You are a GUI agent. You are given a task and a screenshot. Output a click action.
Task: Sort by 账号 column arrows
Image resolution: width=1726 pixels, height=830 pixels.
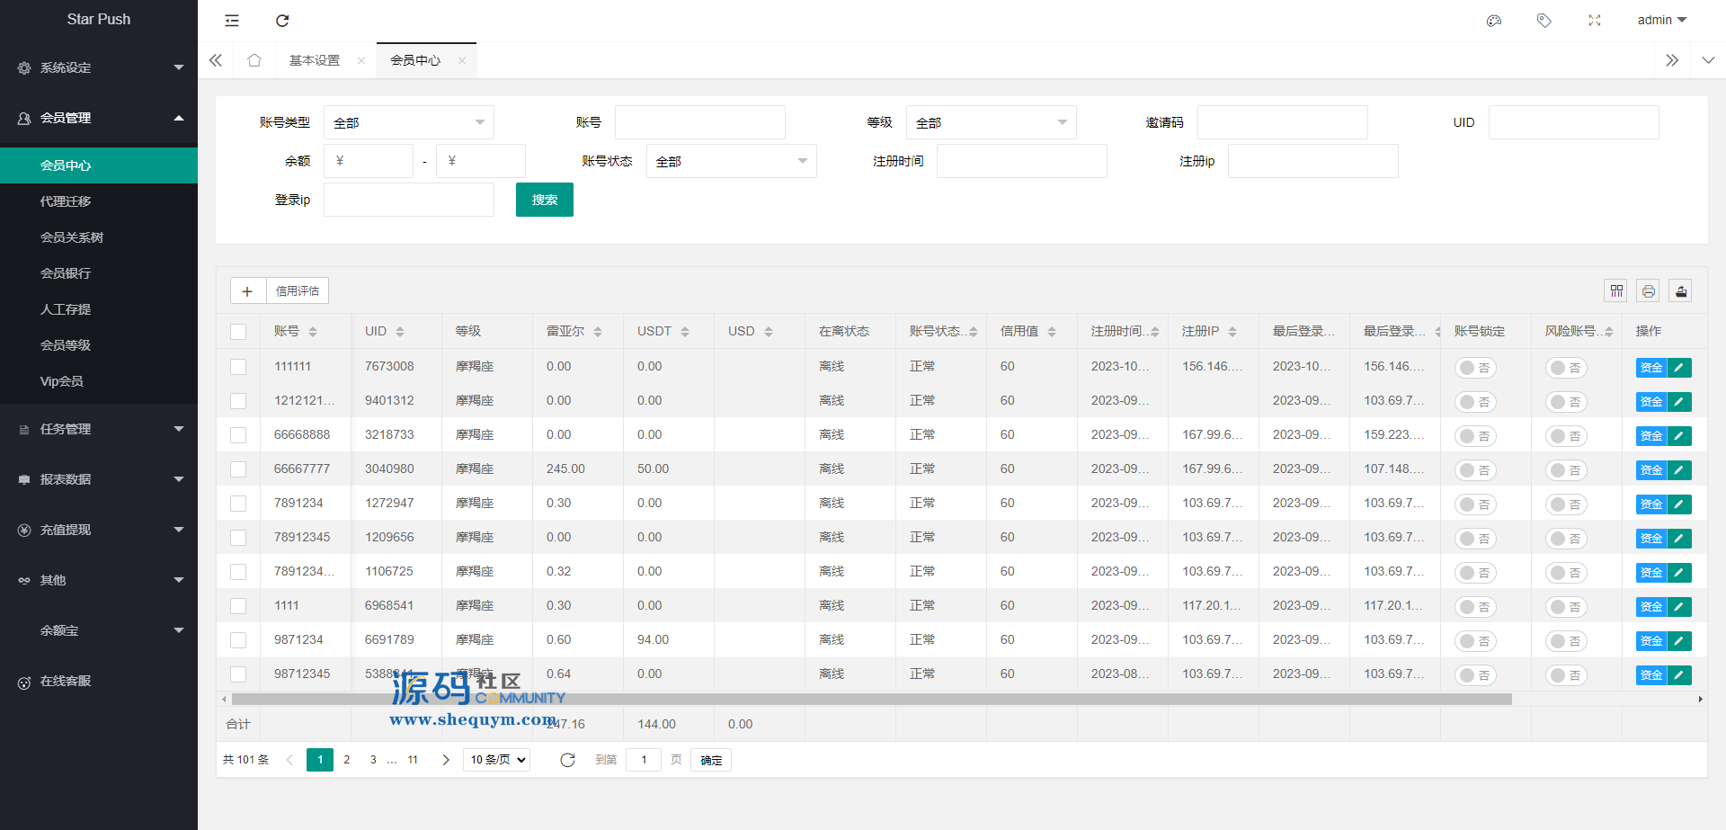coord(313,332)
